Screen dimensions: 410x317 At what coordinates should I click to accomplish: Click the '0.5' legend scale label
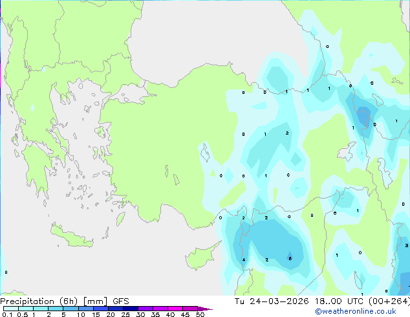pos(23,314)
